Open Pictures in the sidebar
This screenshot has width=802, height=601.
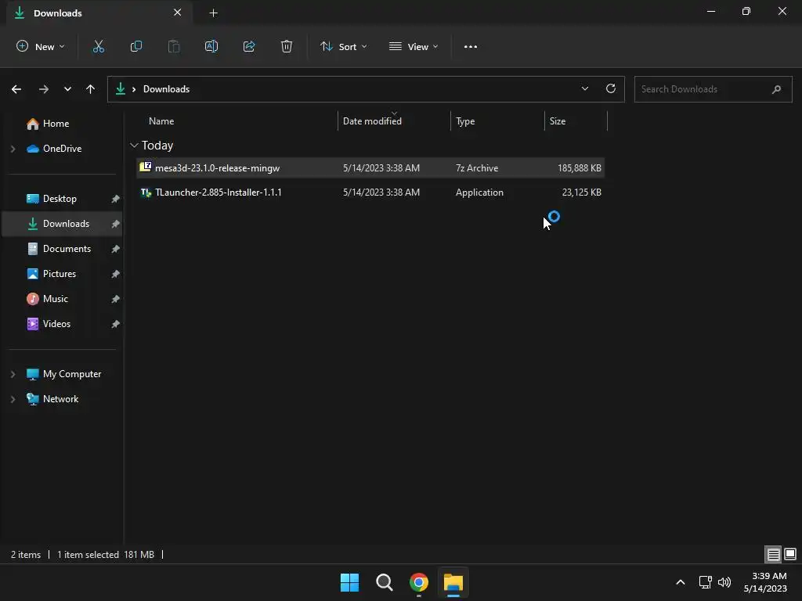pos(60,274)
